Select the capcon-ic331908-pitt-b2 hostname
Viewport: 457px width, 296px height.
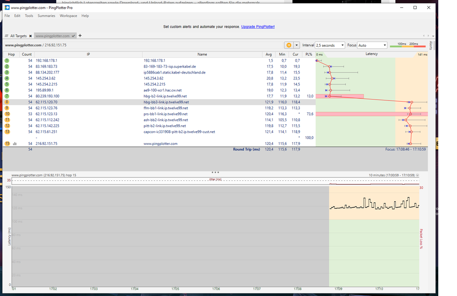179,132
